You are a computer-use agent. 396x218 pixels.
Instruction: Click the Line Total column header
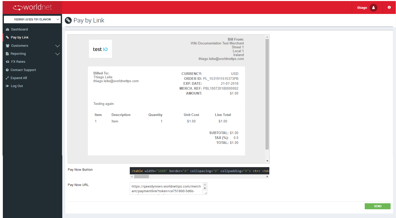point(223,115)
